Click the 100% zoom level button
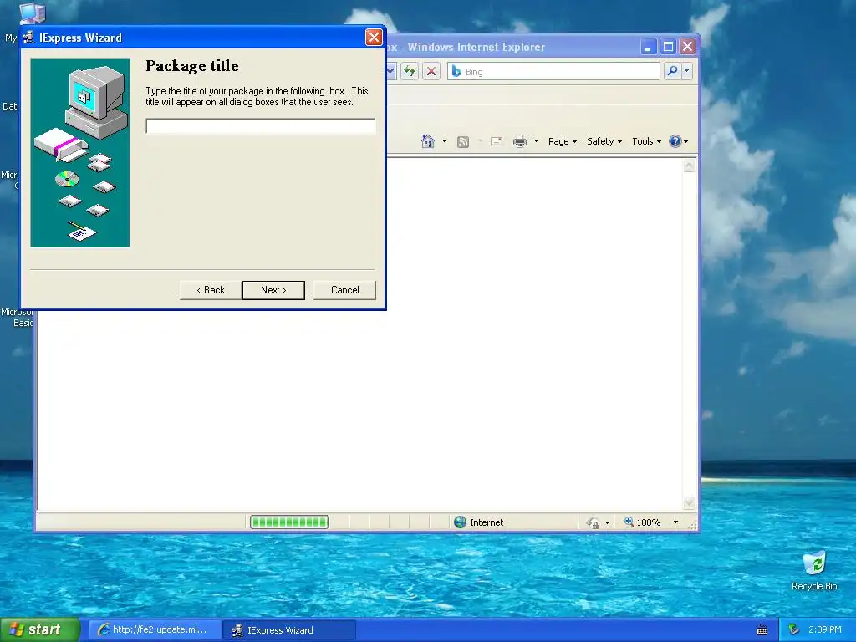 [x=643, y=522]
